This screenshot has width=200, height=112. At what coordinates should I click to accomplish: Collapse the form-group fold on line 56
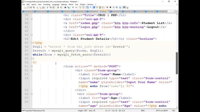tap(32, 94)
